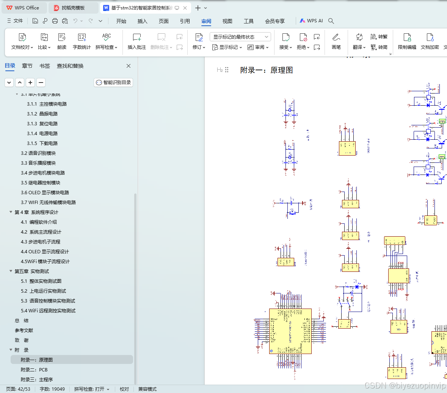Open the 审阅 pane dropdown in ribbon
The width and height of the screenshot is (447, 393).
tap(258, 47)
